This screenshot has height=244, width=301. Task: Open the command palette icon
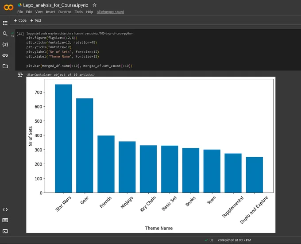[5, 220]
